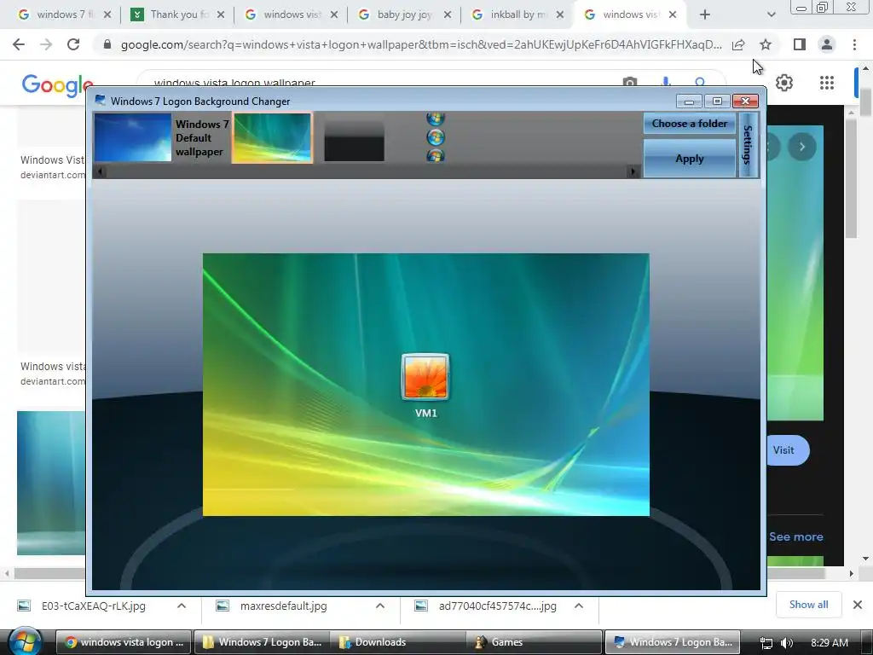The image size is (873, 655).
Task: Share this page icon in address bar
Action: click(738, 44)
